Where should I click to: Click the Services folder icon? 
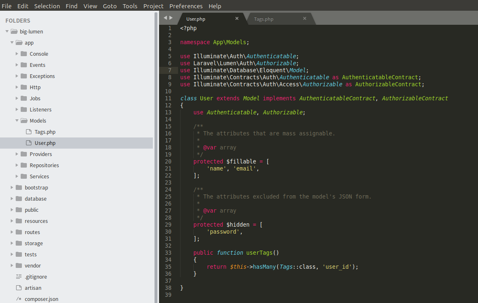24,176
